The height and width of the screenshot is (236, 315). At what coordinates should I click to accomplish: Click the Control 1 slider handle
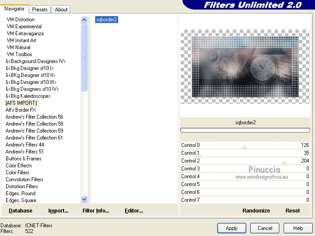pos(199,155)
